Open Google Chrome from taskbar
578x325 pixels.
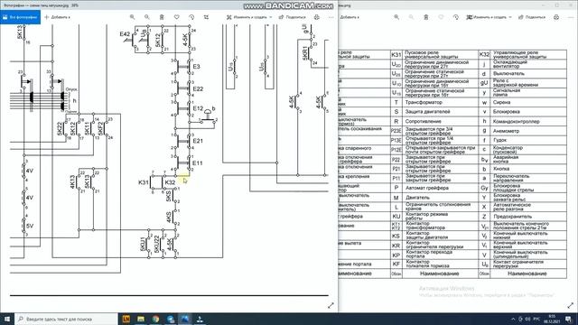click(x=155, y=319)
